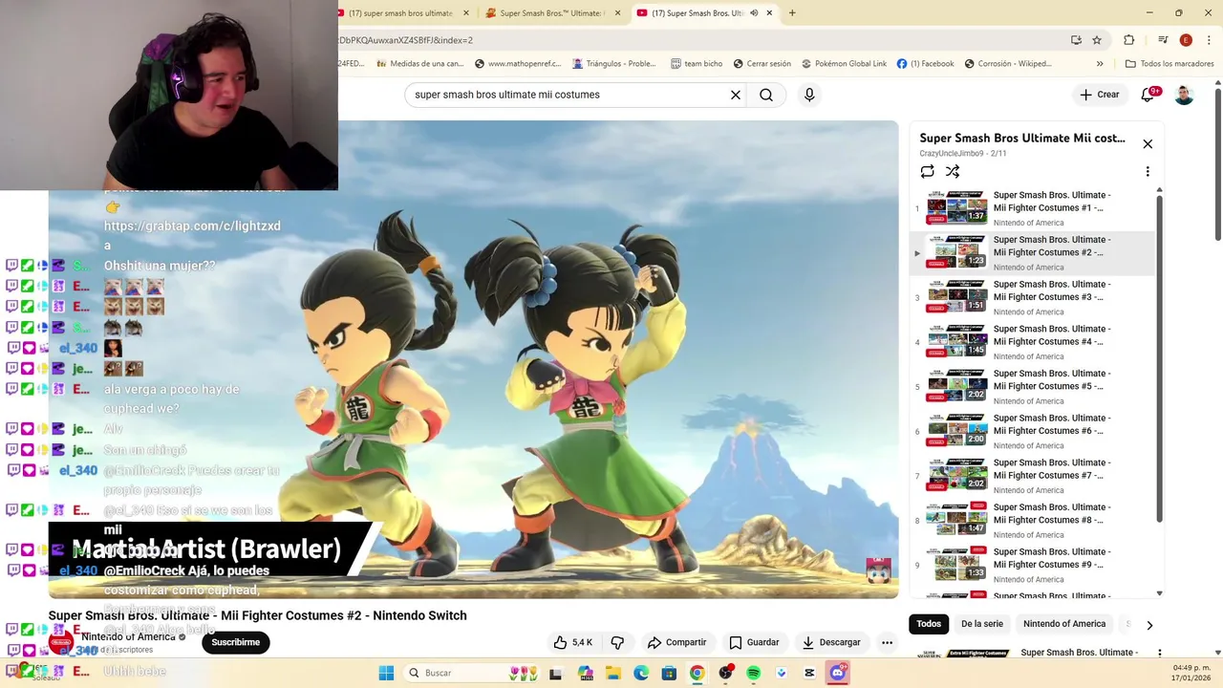Click the Suscribirme button
The image size is (1223, 688).
tap(235, 642)
